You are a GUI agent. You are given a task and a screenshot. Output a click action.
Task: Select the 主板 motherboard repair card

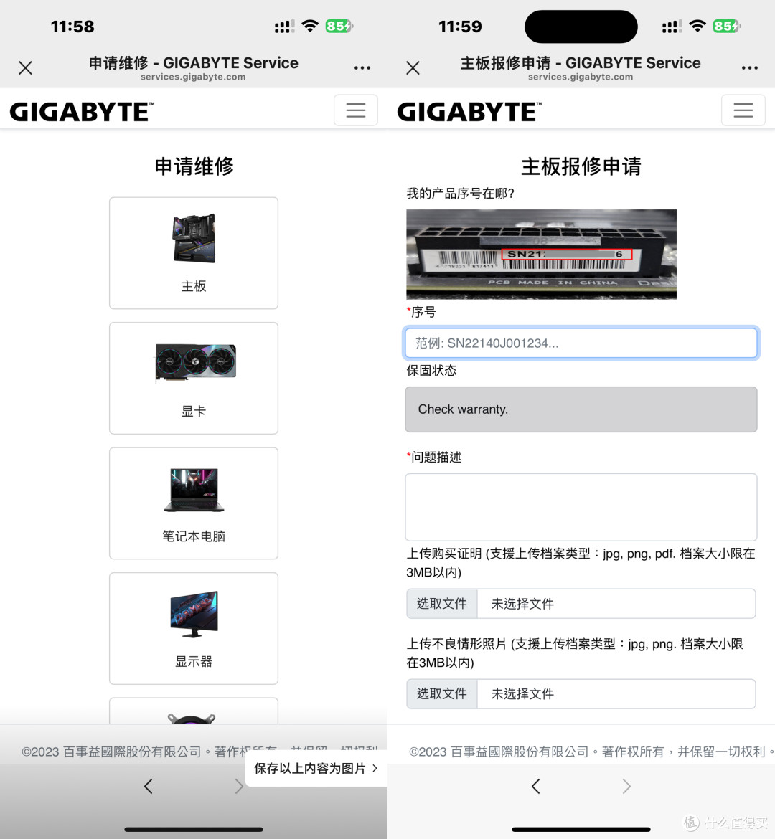[x=193, y=253]
